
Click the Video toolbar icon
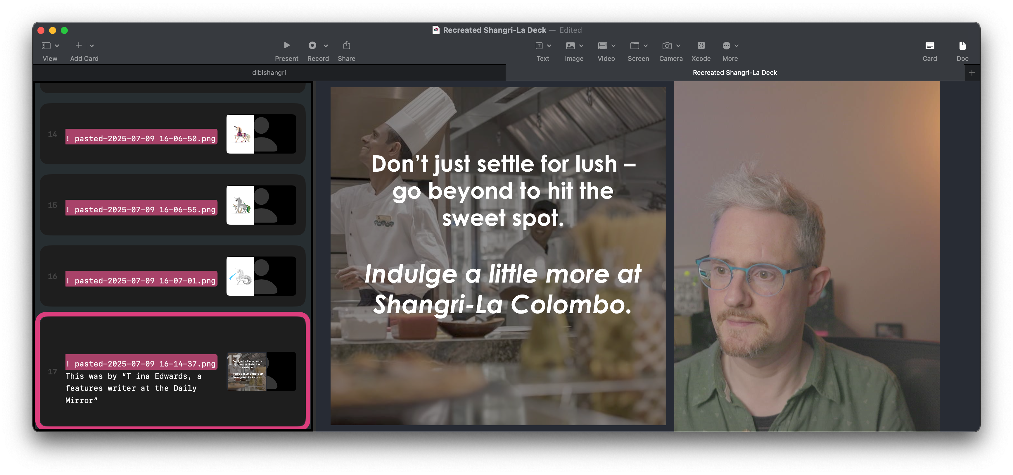[602, 46]
